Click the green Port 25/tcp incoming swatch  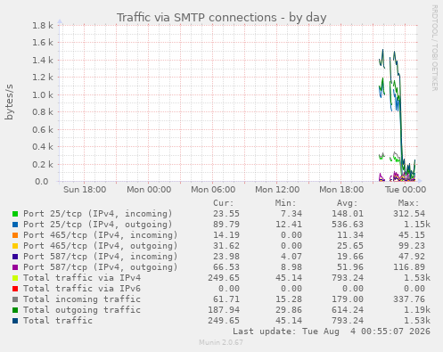[15, 214]
